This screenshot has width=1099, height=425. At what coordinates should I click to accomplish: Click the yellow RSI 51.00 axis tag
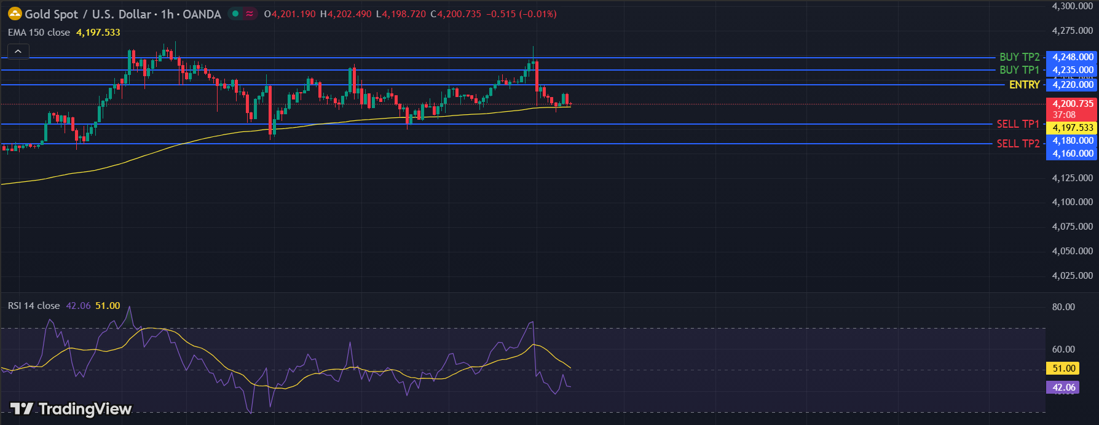point(1064,368)
